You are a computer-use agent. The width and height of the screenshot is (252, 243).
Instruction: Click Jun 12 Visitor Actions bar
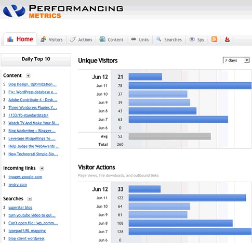tap(144, 189)
